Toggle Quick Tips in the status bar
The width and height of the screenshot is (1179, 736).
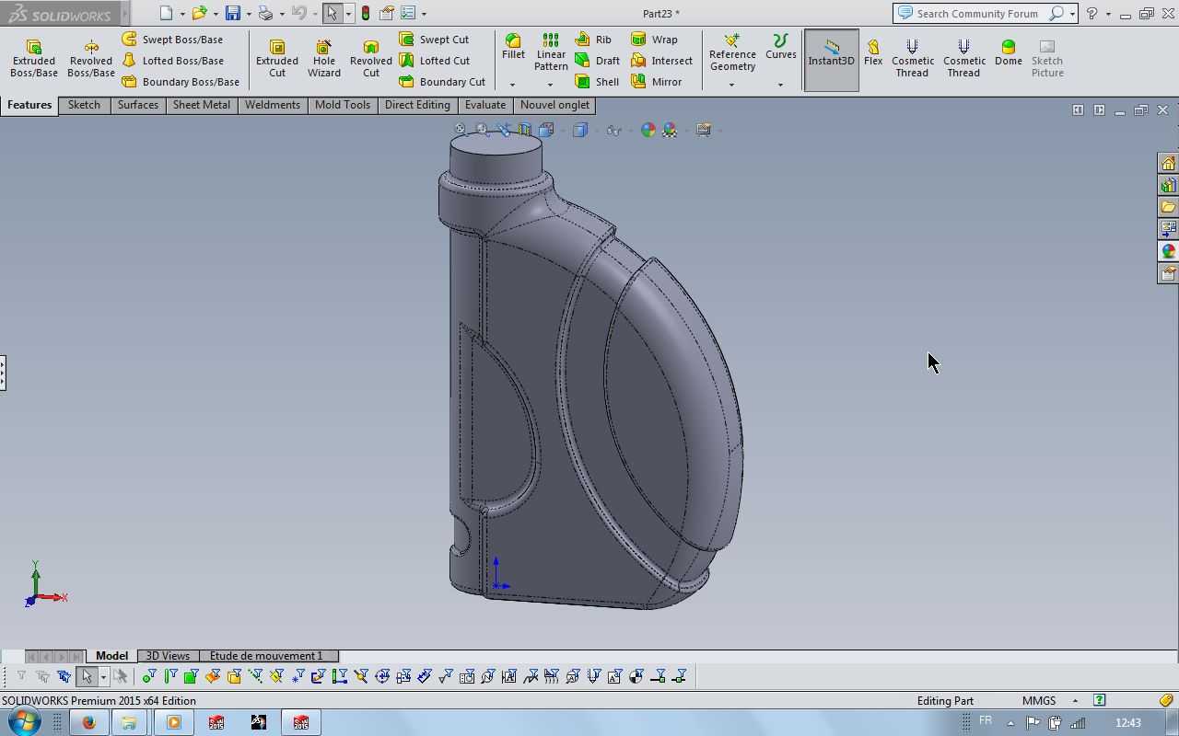pyautogui.click(x=1099, y=700)
